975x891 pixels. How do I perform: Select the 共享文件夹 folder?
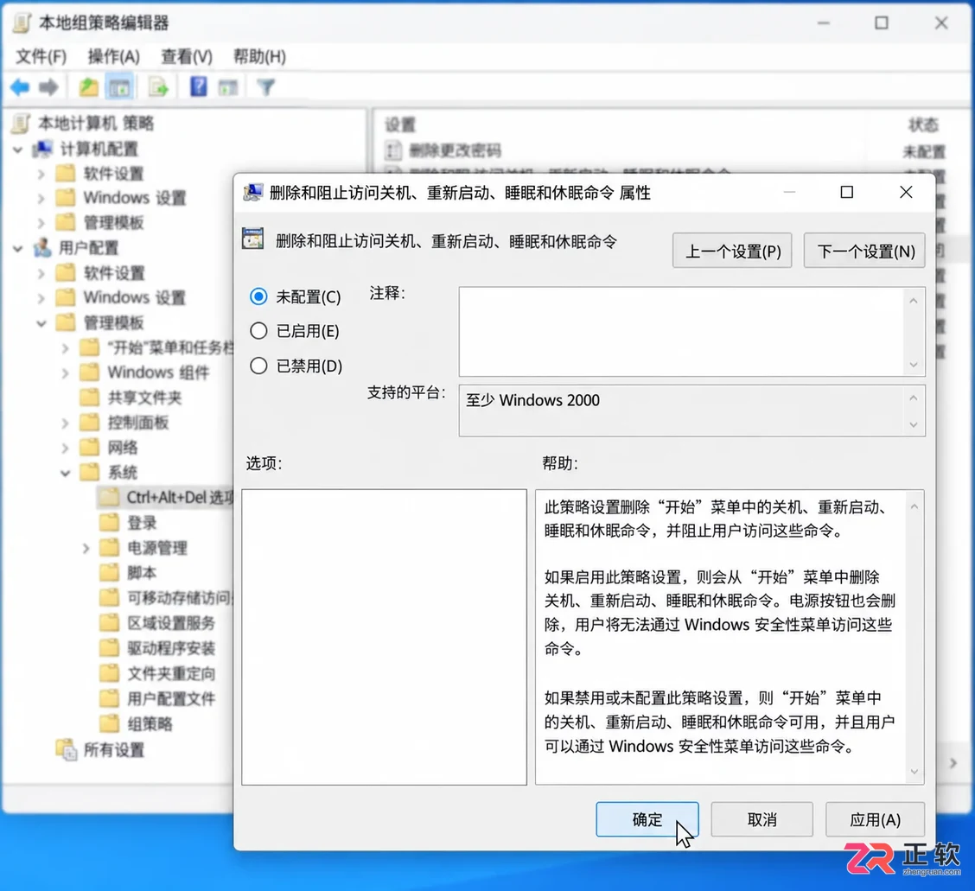click(144, 398)
